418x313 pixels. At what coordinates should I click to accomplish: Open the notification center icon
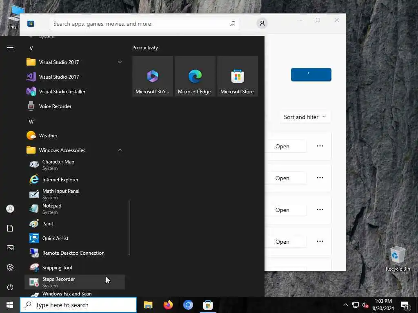point(405,305)
